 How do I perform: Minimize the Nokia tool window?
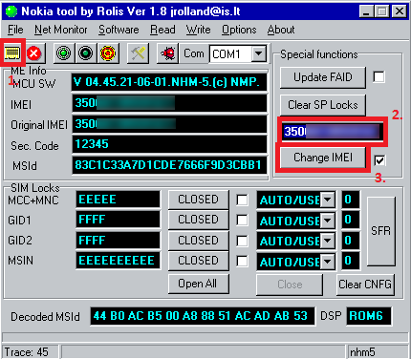[x=366, y=11]
